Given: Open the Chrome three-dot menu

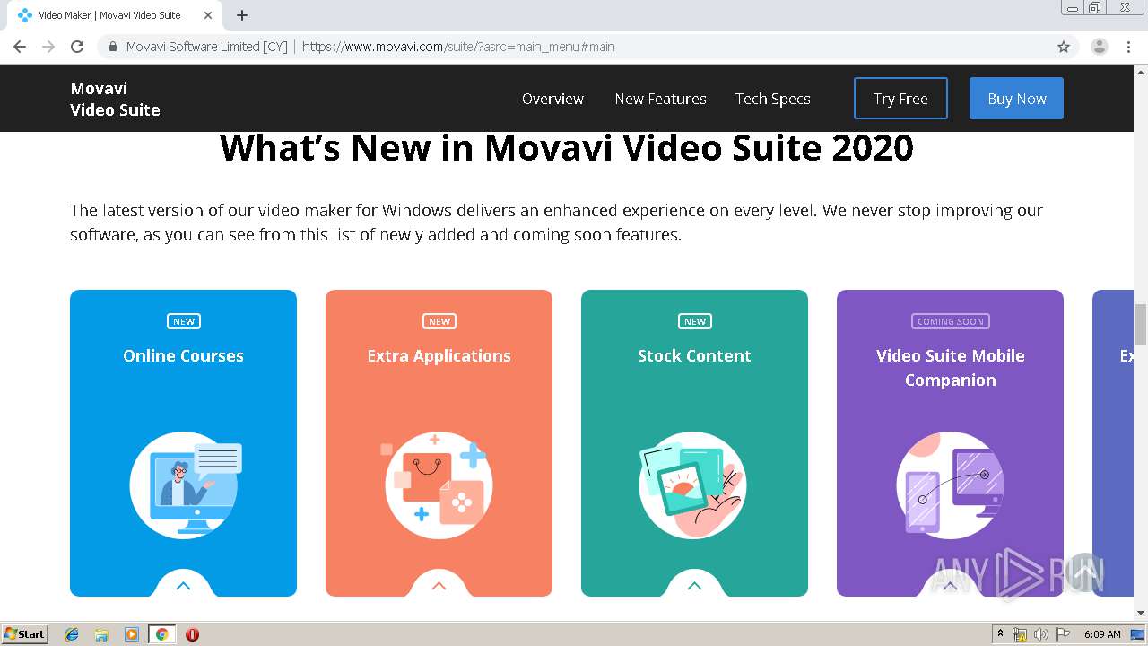Looking at the screenshot, I should pyautogui.click(x=1129, y=47).
